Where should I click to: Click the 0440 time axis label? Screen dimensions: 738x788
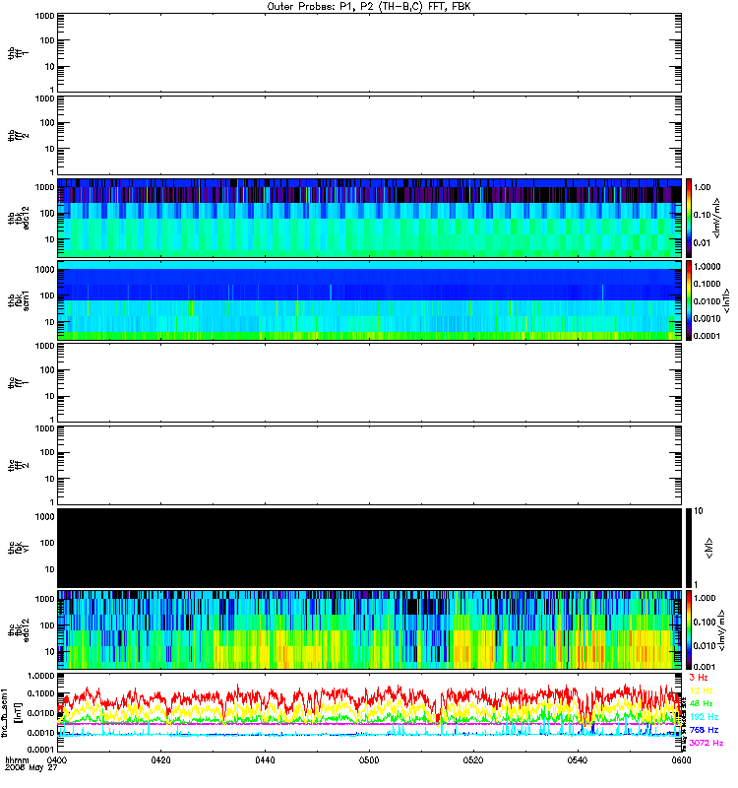coord(265,759)
